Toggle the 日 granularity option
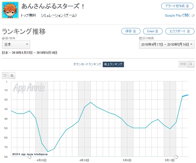 point(191,64)
